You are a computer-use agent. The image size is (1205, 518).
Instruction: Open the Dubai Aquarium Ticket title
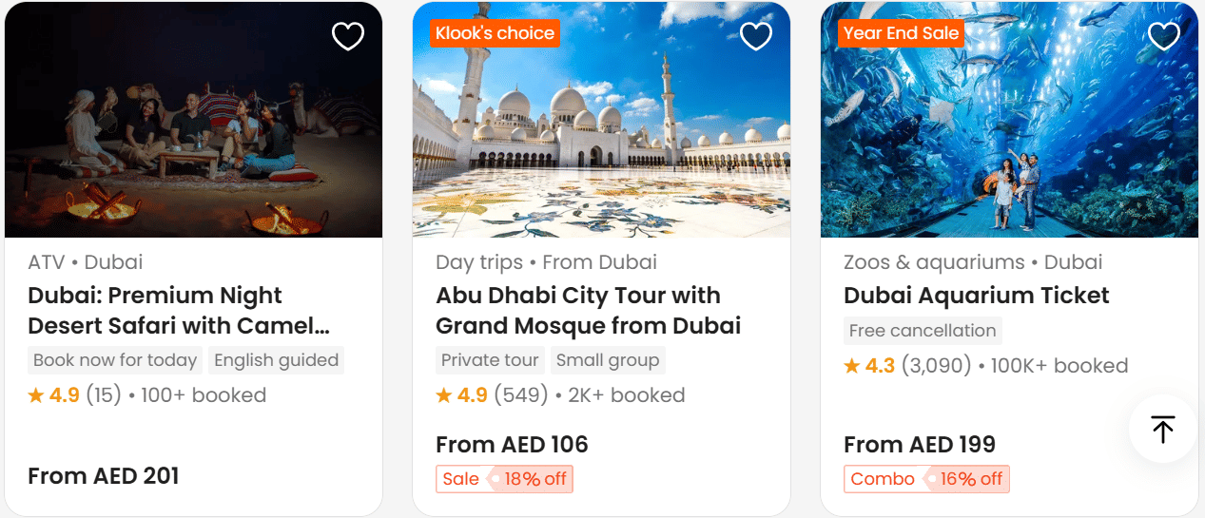point(976,296)
